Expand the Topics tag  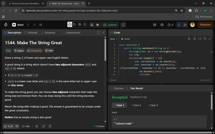[19, 50]
